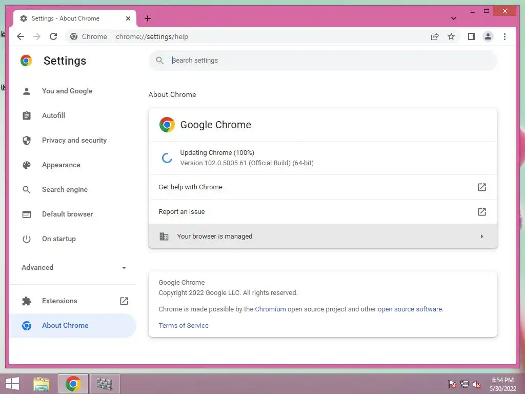The width and height of the screenshot is (525, 394).
Task: Go to Privacy and security
Action: point(74,140)
